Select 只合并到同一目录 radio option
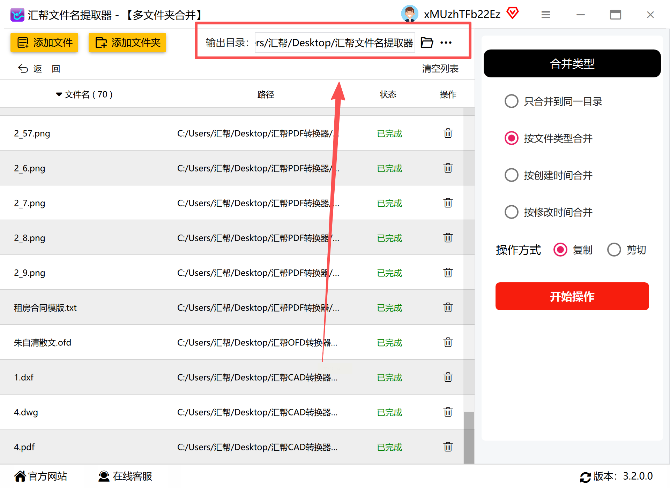This screenshot has height=488, width=670. pos(512,101)
